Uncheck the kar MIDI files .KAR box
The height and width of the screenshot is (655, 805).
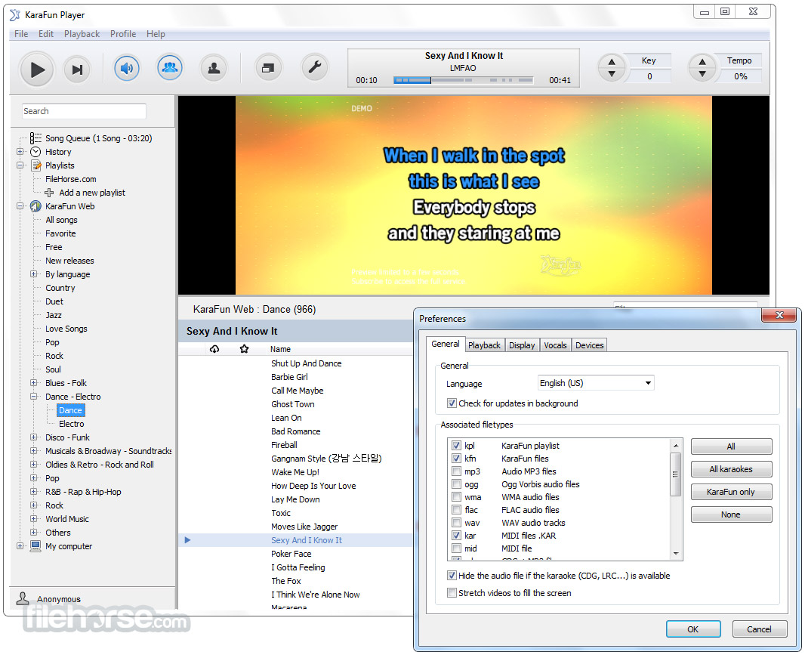pyautogui.click(x=456, y=536)
